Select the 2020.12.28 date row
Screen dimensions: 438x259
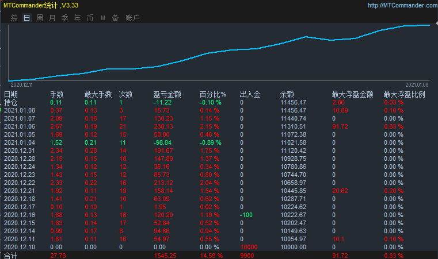20,159
